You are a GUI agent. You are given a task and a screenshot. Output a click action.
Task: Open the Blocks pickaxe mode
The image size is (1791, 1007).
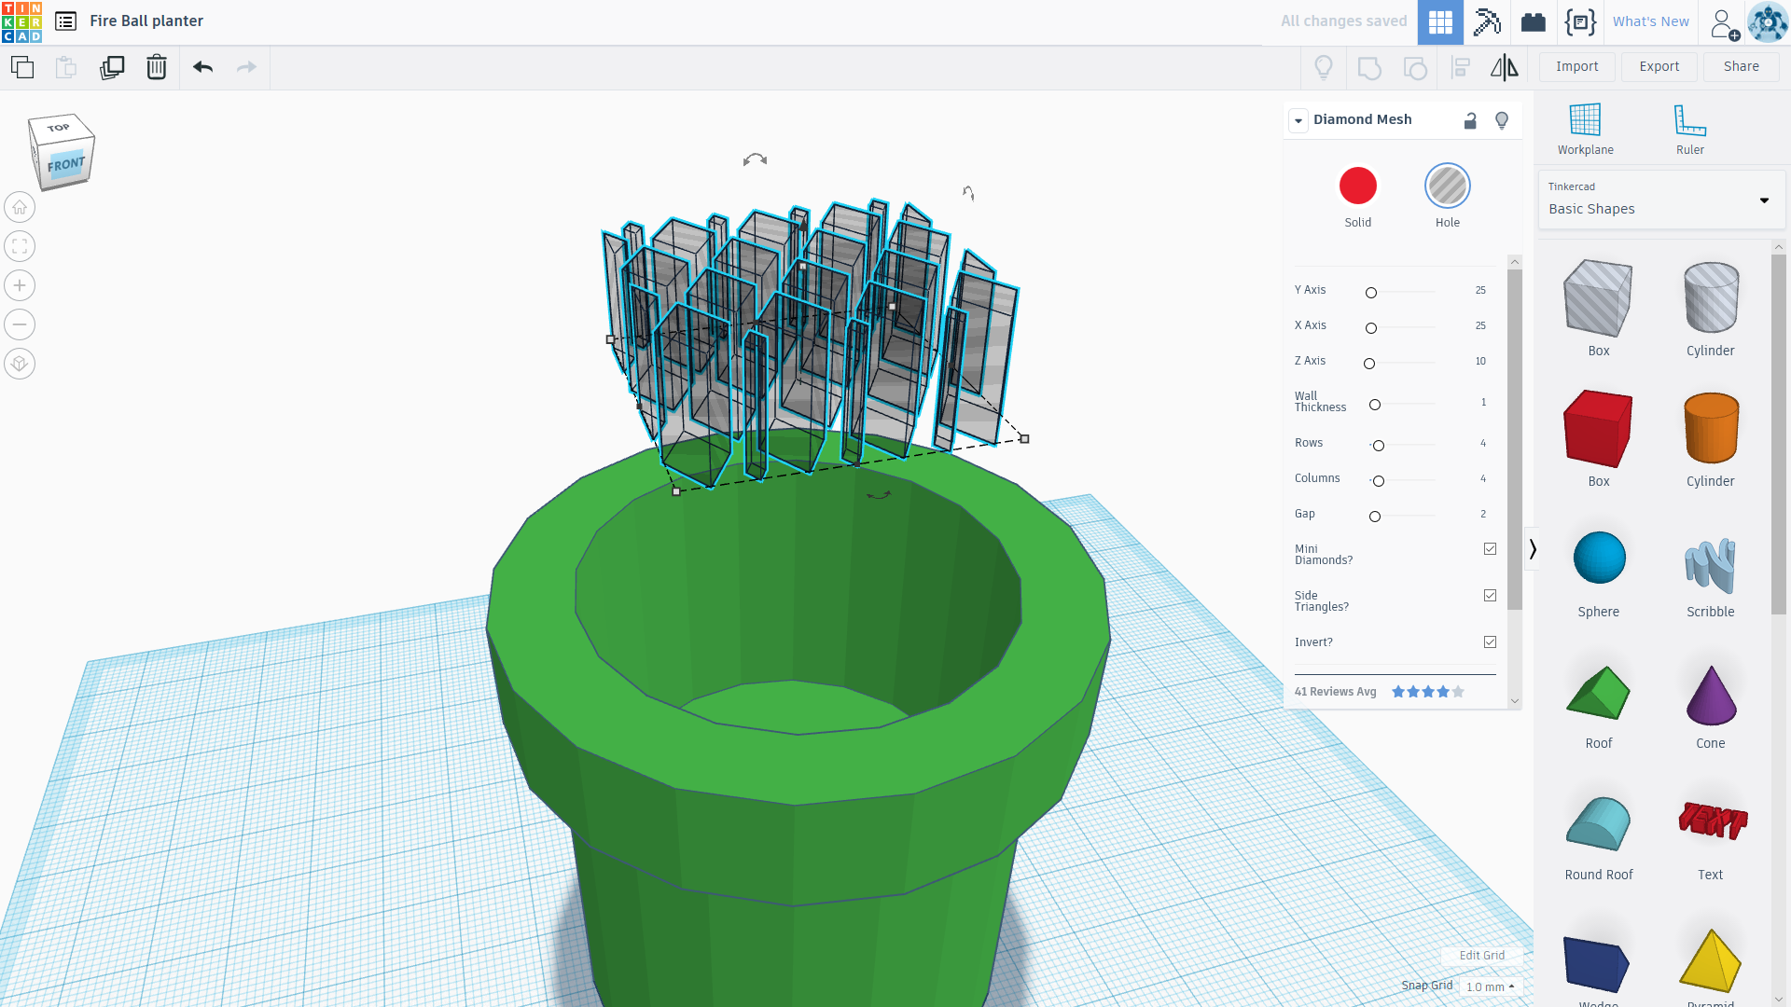[x=1487, y=22]
